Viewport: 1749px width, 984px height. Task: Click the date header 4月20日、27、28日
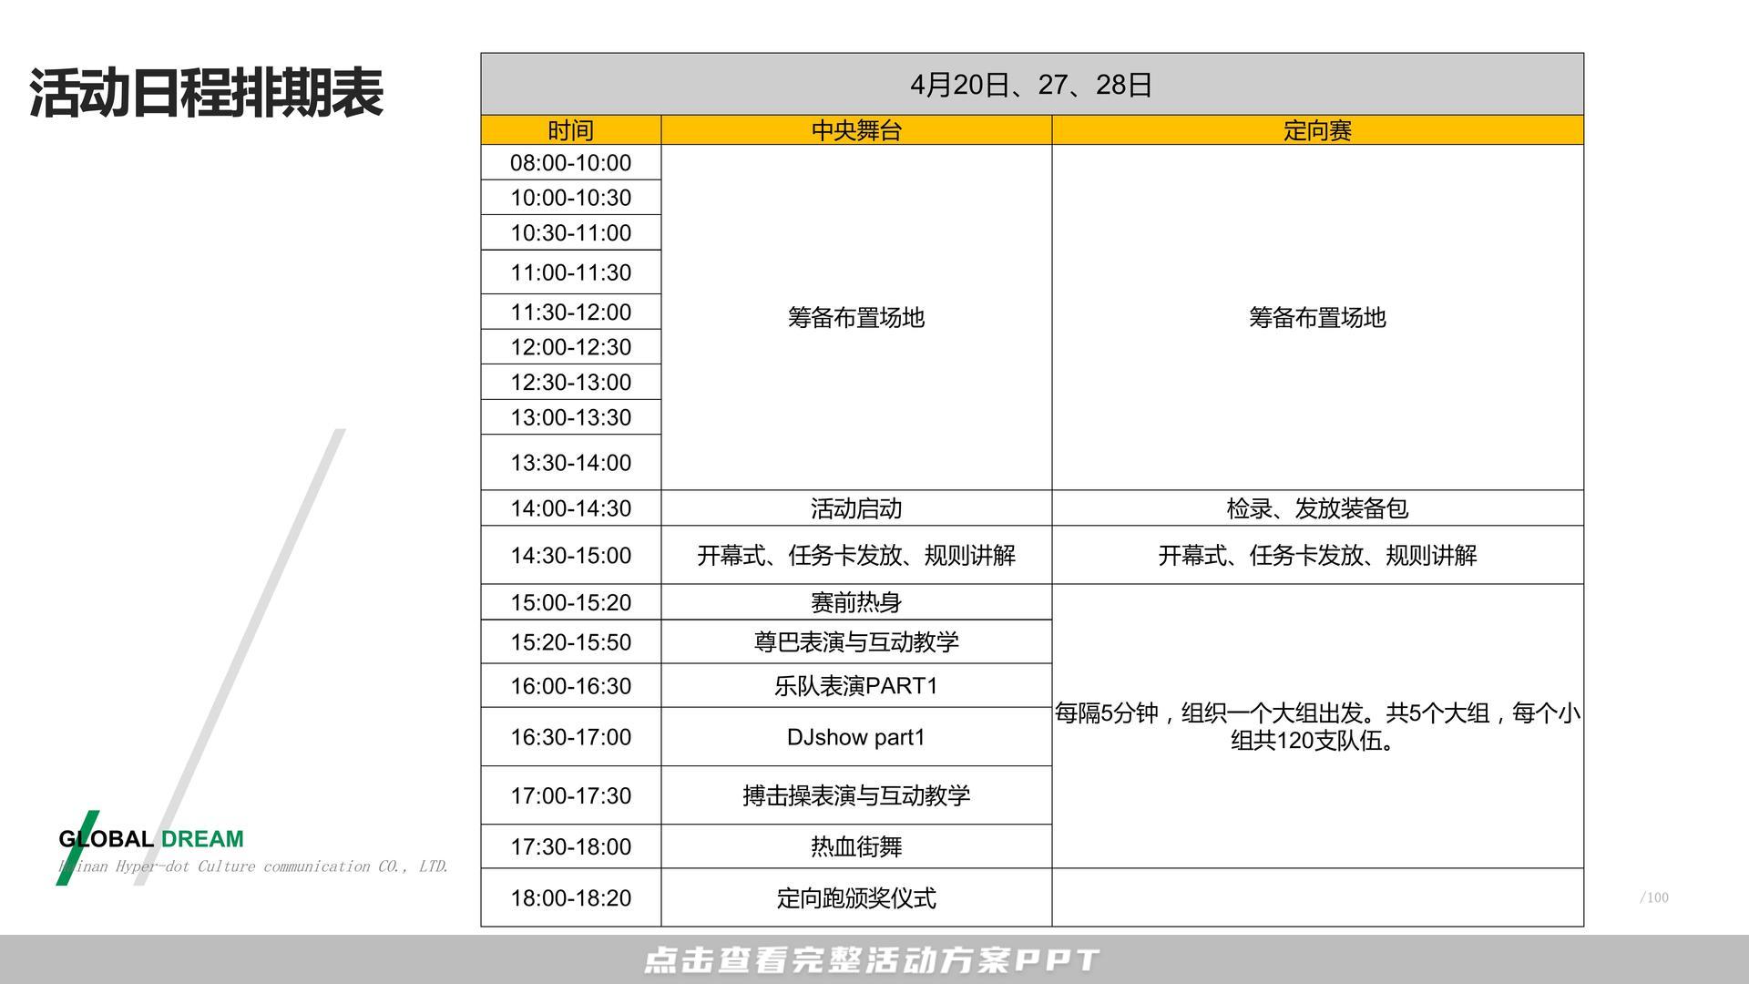pyautogui.click(x=1032, y=85)
